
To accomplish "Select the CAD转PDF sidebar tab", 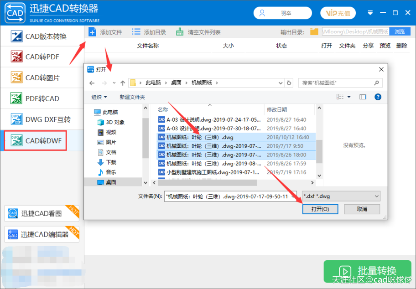I will pyautogui.click(x=42, y=57).
